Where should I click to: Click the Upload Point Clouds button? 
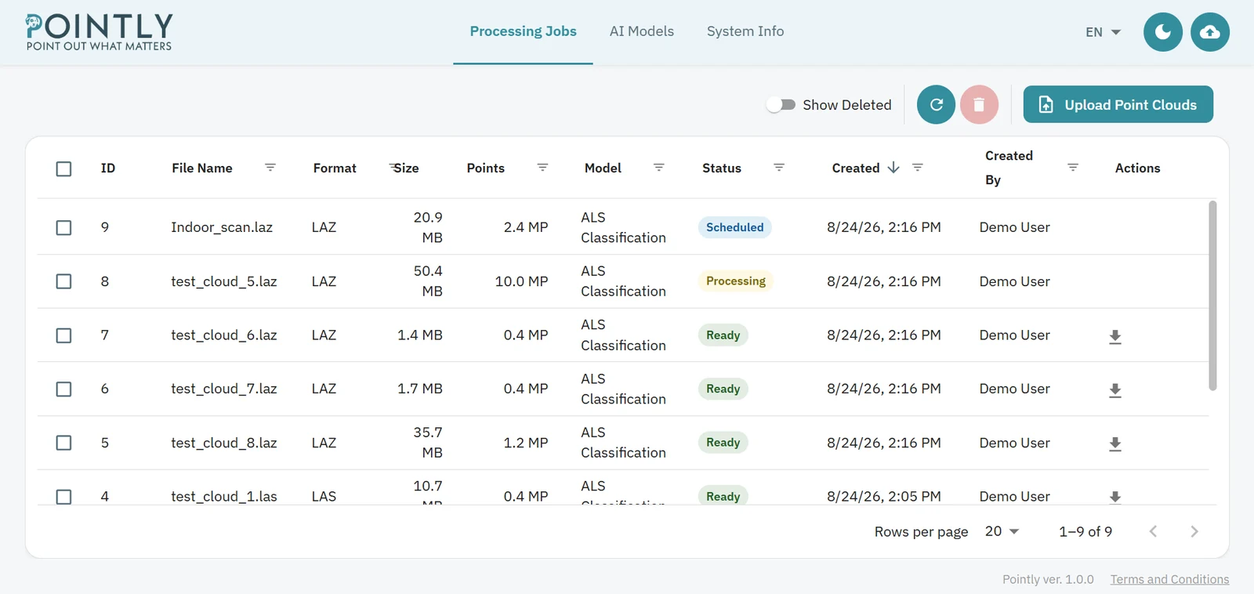[1118, 104]
